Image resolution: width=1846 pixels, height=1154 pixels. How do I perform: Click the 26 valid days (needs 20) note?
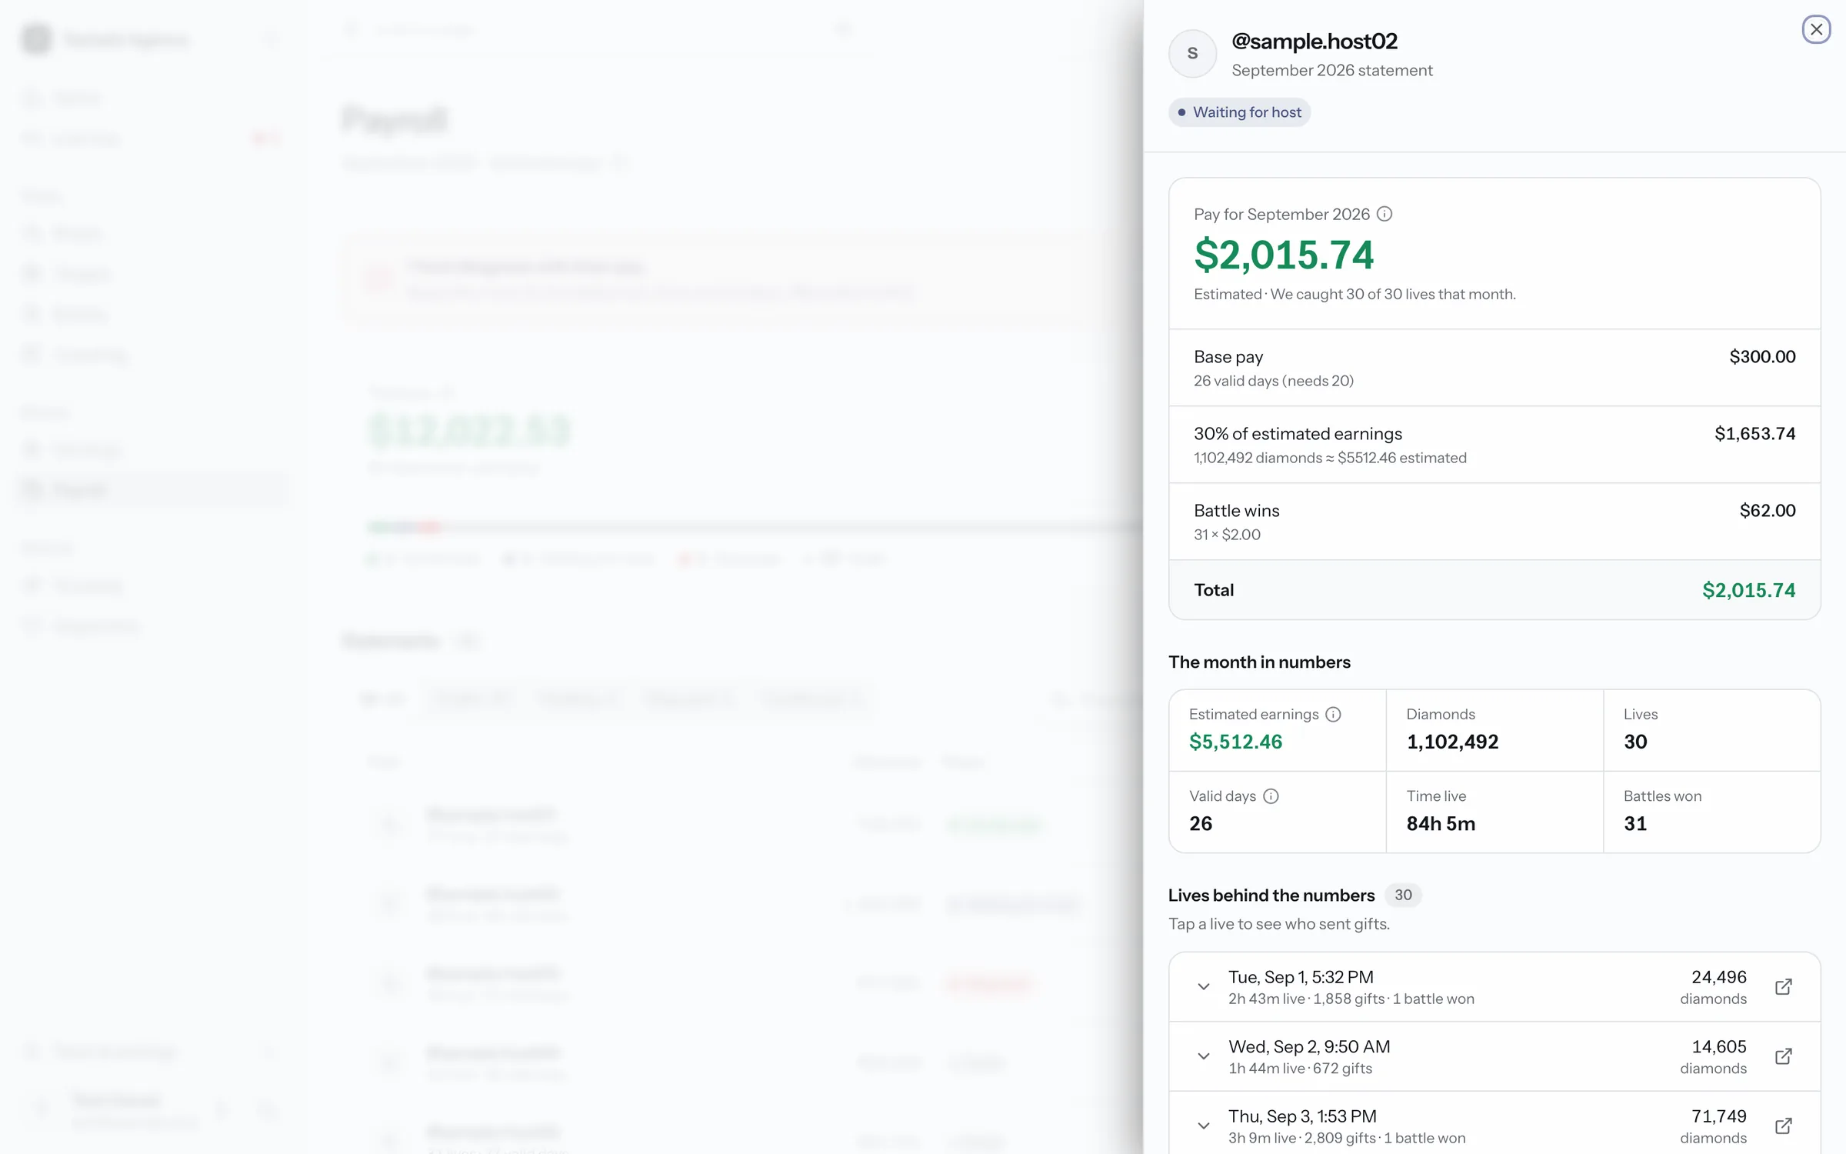(1274, 381)
